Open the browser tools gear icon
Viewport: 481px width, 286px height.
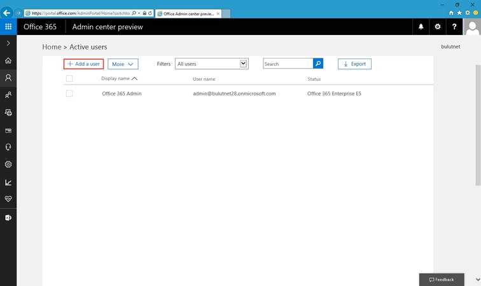(468, 13)
